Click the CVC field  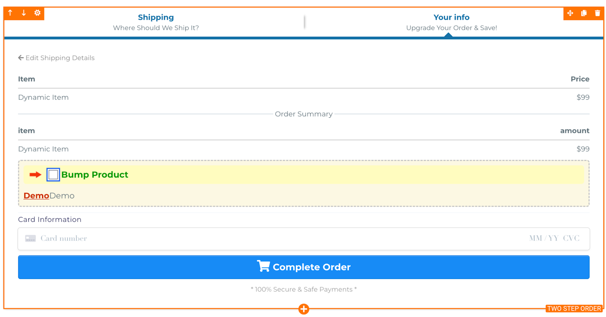(x=571, y=239)
